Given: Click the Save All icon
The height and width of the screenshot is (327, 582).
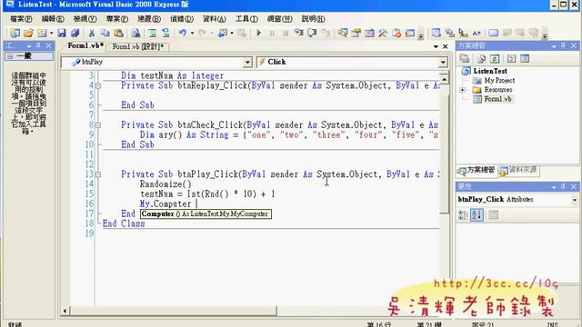Looking at the screenshot, I should point(75,33).
